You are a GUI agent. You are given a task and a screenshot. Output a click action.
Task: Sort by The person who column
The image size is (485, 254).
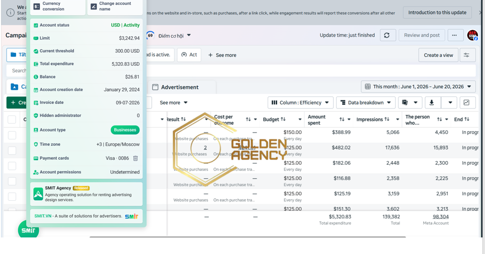click(x=440, y=119)
